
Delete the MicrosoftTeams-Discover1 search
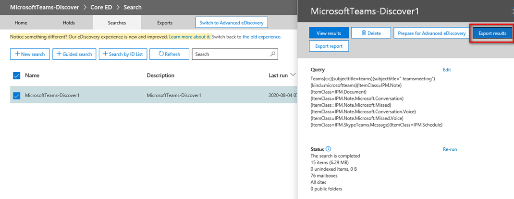tap(371, 33)
